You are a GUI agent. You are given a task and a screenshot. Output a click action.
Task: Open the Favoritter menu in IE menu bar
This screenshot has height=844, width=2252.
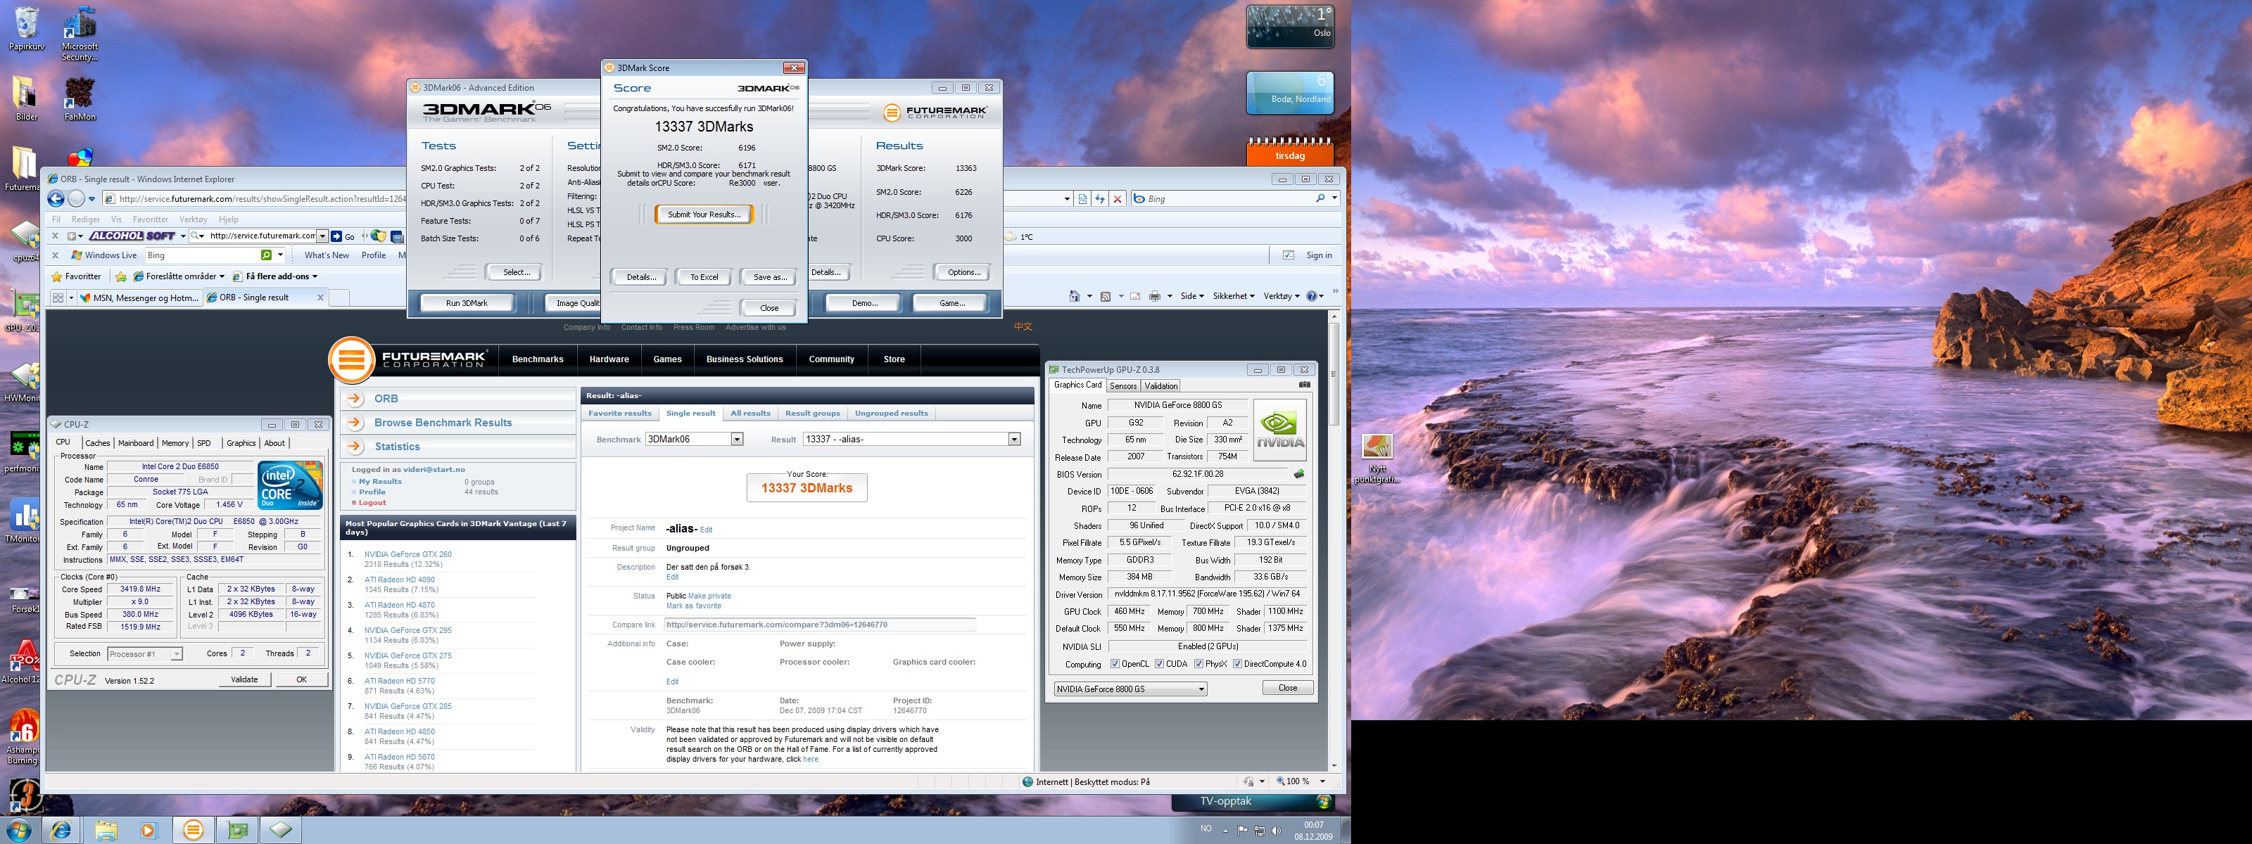[x=151, y=219]
